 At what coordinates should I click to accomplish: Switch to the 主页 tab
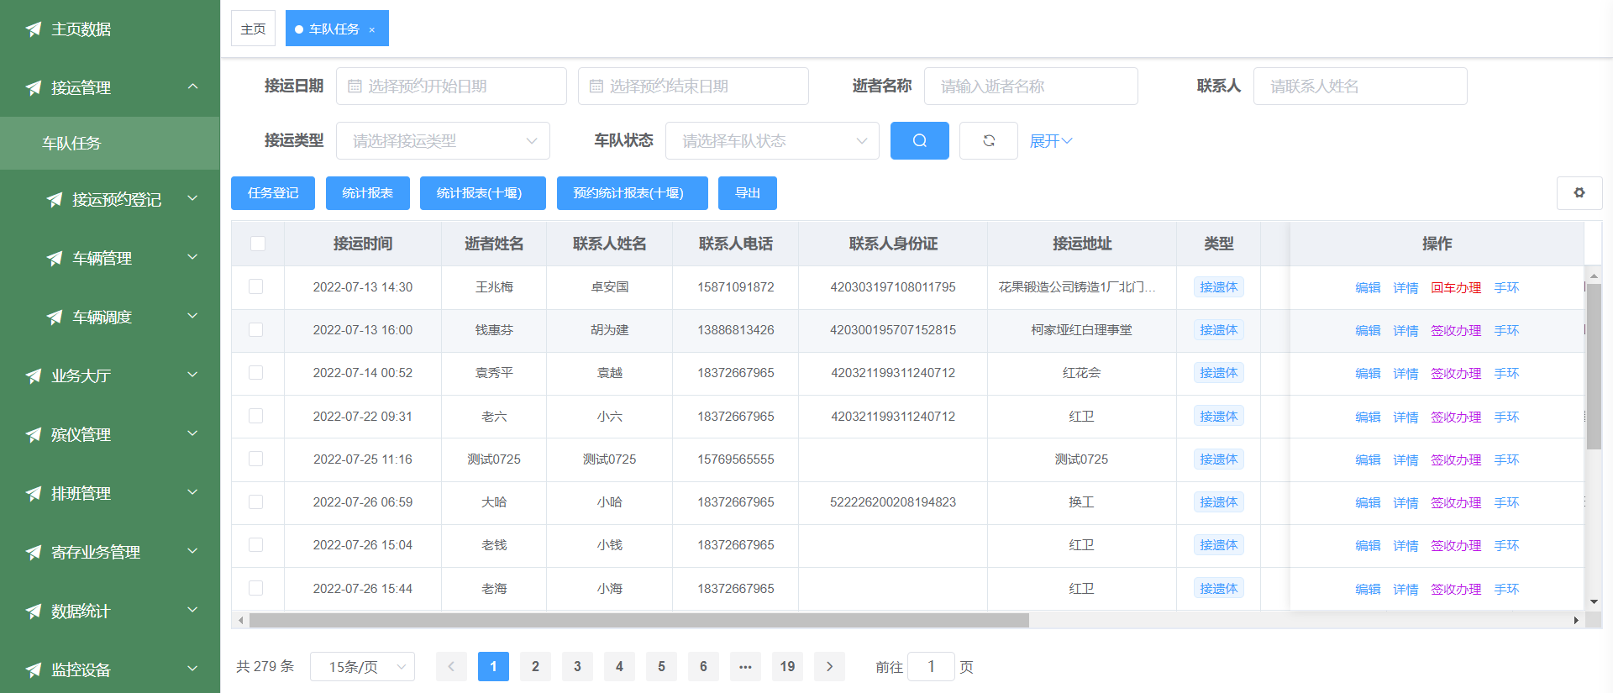pyautogui.click(x=253, y=29)
